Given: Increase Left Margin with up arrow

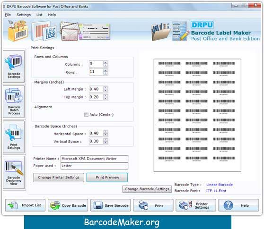Looking at the screenshot, I should pyautogui.click(x=106, y=87).
